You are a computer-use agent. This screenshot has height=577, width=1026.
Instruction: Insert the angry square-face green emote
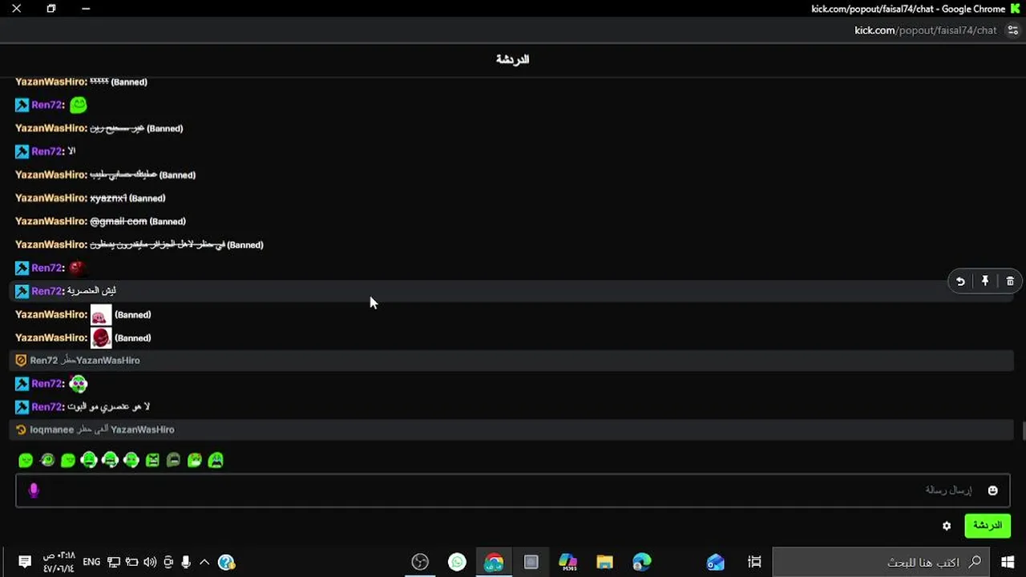pyautogui.click(x=152, y=460)
